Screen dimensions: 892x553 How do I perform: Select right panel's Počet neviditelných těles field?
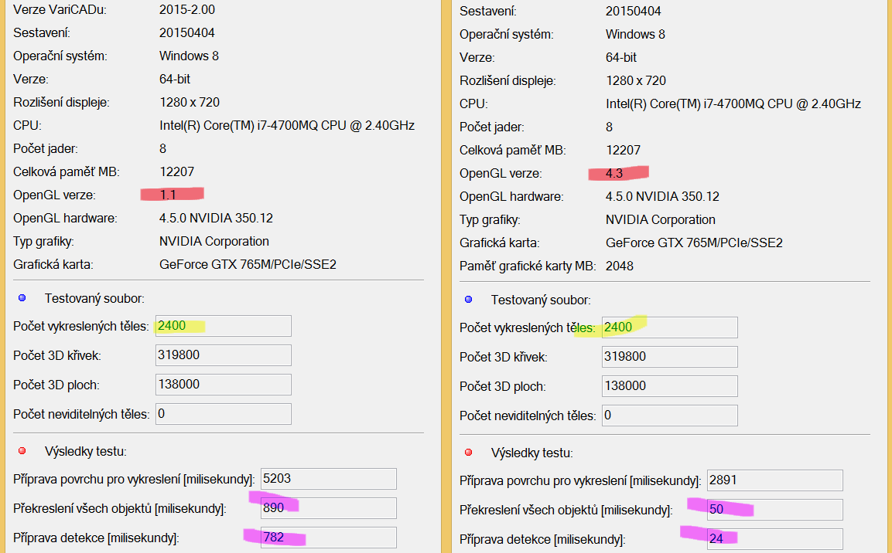[x=669, y=416]
